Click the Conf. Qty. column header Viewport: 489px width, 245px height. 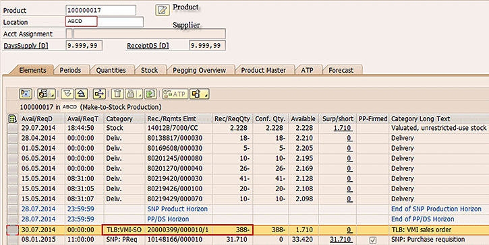click(x=270, y=118)
